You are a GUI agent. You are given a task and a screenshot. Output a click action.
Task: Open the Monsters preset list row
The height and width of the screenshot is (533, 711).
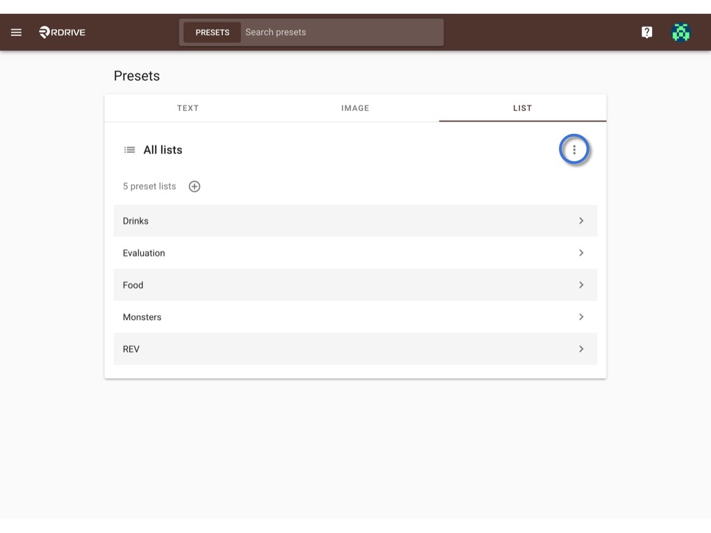click(x=355, y=316)
